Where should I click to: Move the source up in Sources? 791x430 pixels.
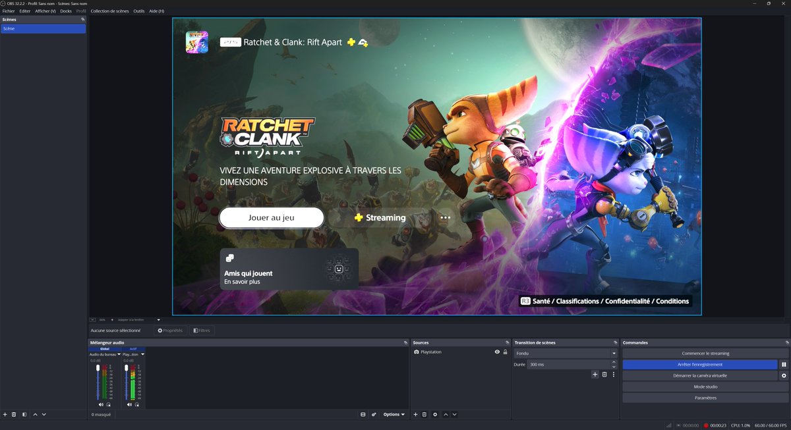click(x=446, y=414)
